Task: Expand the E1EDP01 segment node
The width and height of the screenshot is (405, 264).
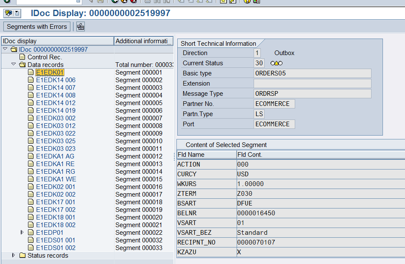Action: point(22,233)
